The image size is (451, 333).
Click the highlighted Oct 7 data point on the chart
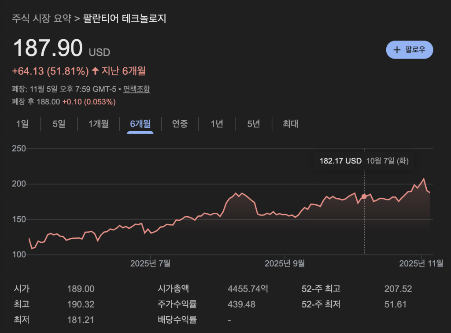pyautogui.click(x=364, y=196)
